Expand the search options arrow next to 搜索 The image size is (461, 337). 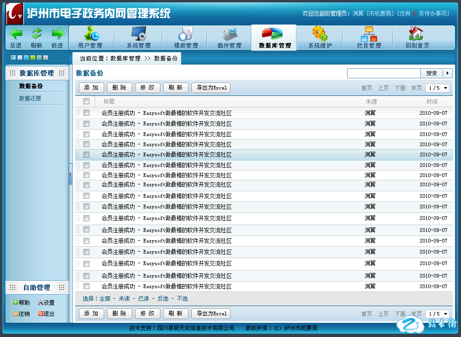448,73
